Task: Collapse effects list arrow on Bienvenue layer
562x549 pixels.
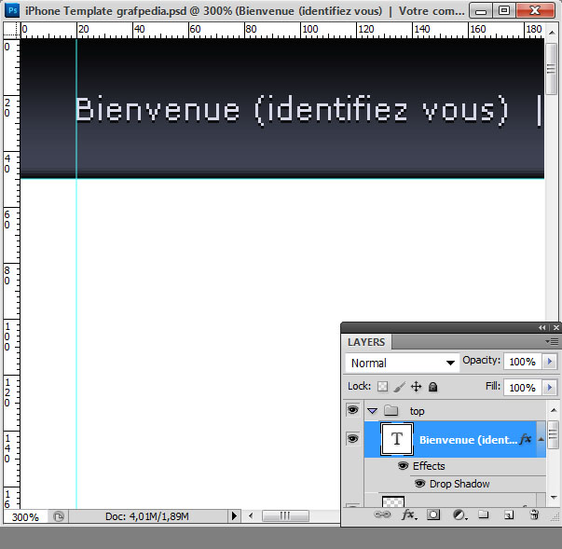Action: (x=541, y=439)
